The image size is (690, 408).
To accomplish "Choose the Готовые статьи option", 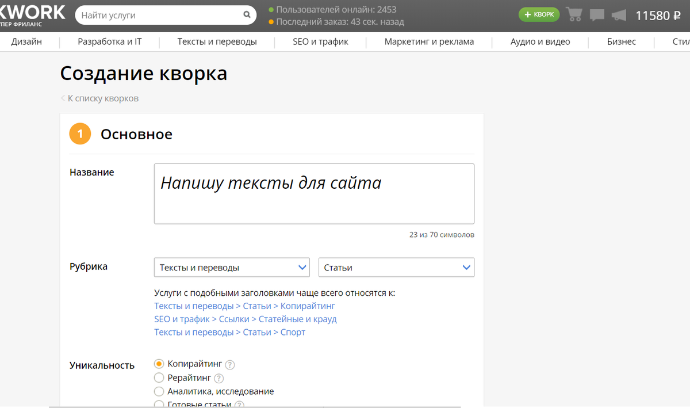I will click(x=159, y=403).
